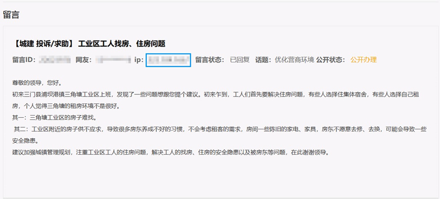Click the line starting 其二：工业区附近的房子供不应求
The image size is (440, 199).
(x=221, y=129)
